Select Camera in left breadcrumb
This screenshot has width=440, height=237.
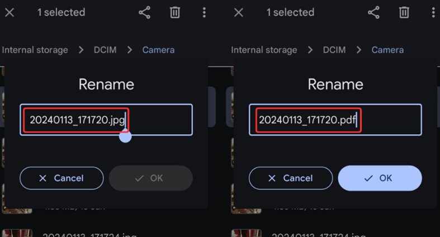[158, 50]
